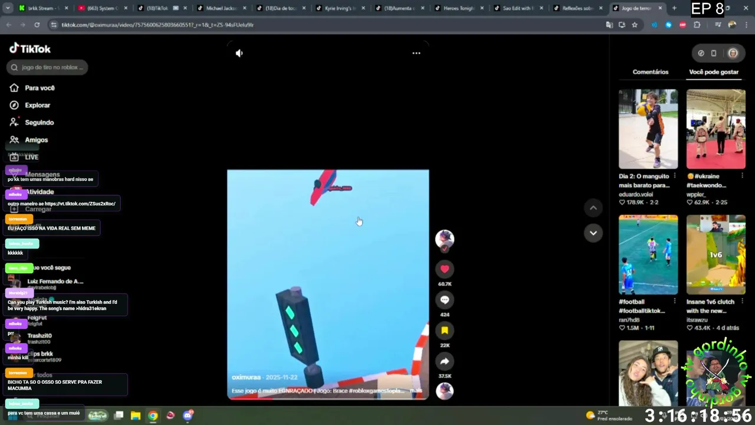Share the video with arrow icon
This screenshot has width=755, height=425.
pyautogui.click(x=445, y=361)
